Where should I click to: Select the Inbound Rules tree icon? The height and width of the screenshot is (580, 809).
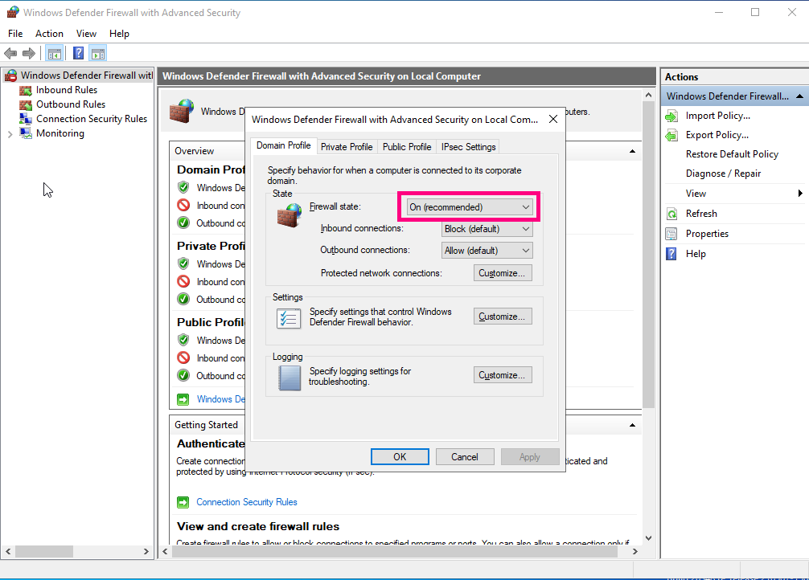click(x=25, y=90)
